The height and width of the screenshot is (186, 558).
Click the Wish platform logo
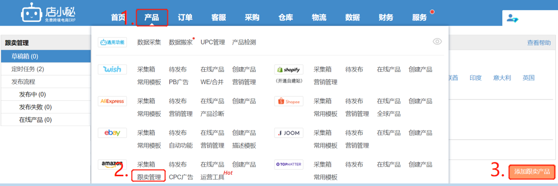(113, 69)
